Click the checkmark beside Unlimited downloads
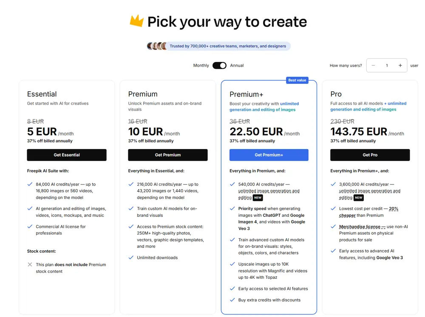This screenshot has height=317, width=425. click(x=131, y=258)
